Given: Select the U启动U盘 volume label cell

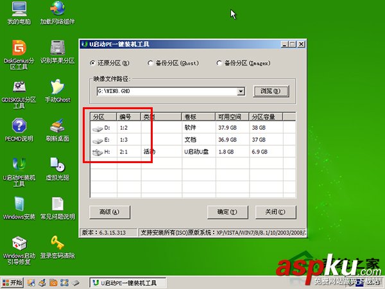Looking at the screenshot, I should 196,152.
